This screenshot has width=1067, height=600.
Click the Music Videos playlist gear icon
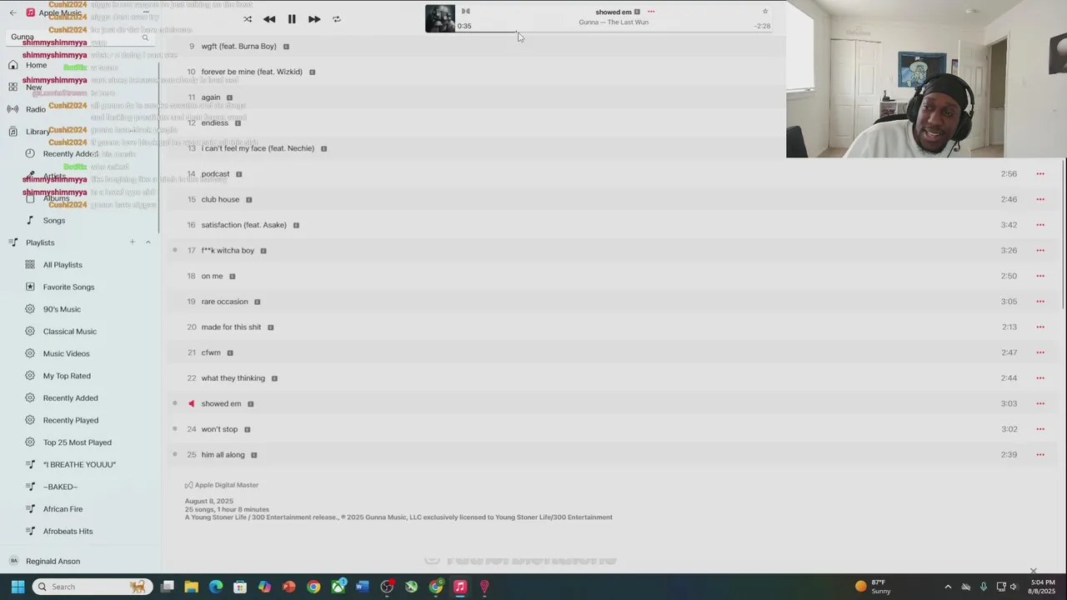[x=30, y=354]
